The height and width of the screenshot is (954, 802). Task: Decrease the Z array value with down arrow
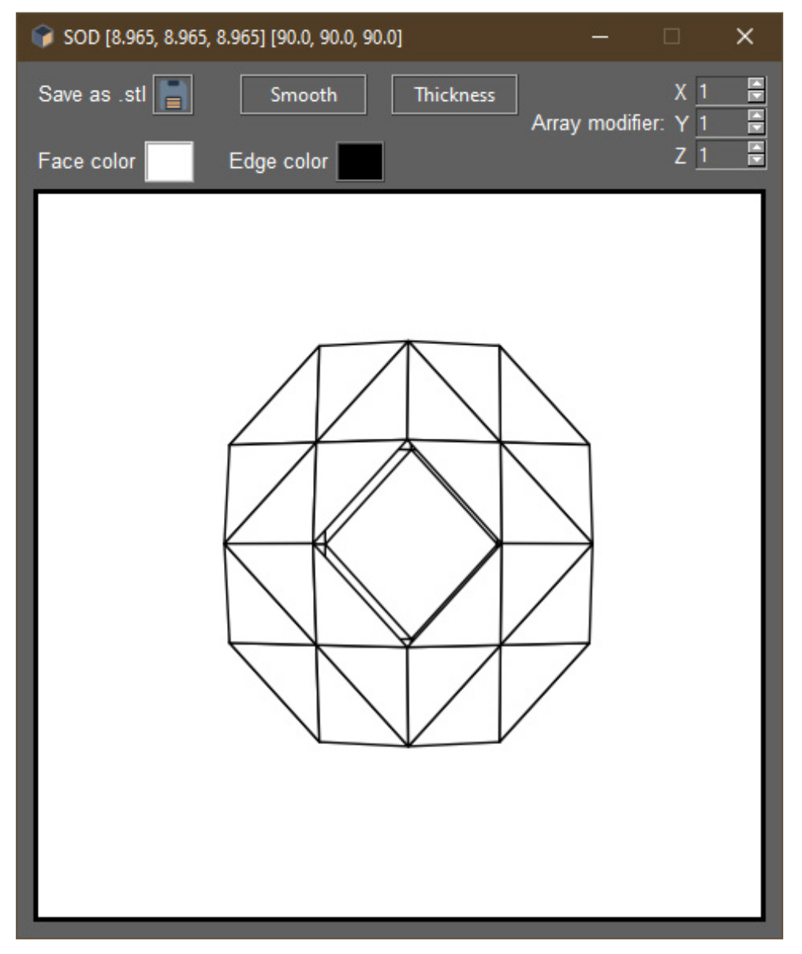[755, 160]
